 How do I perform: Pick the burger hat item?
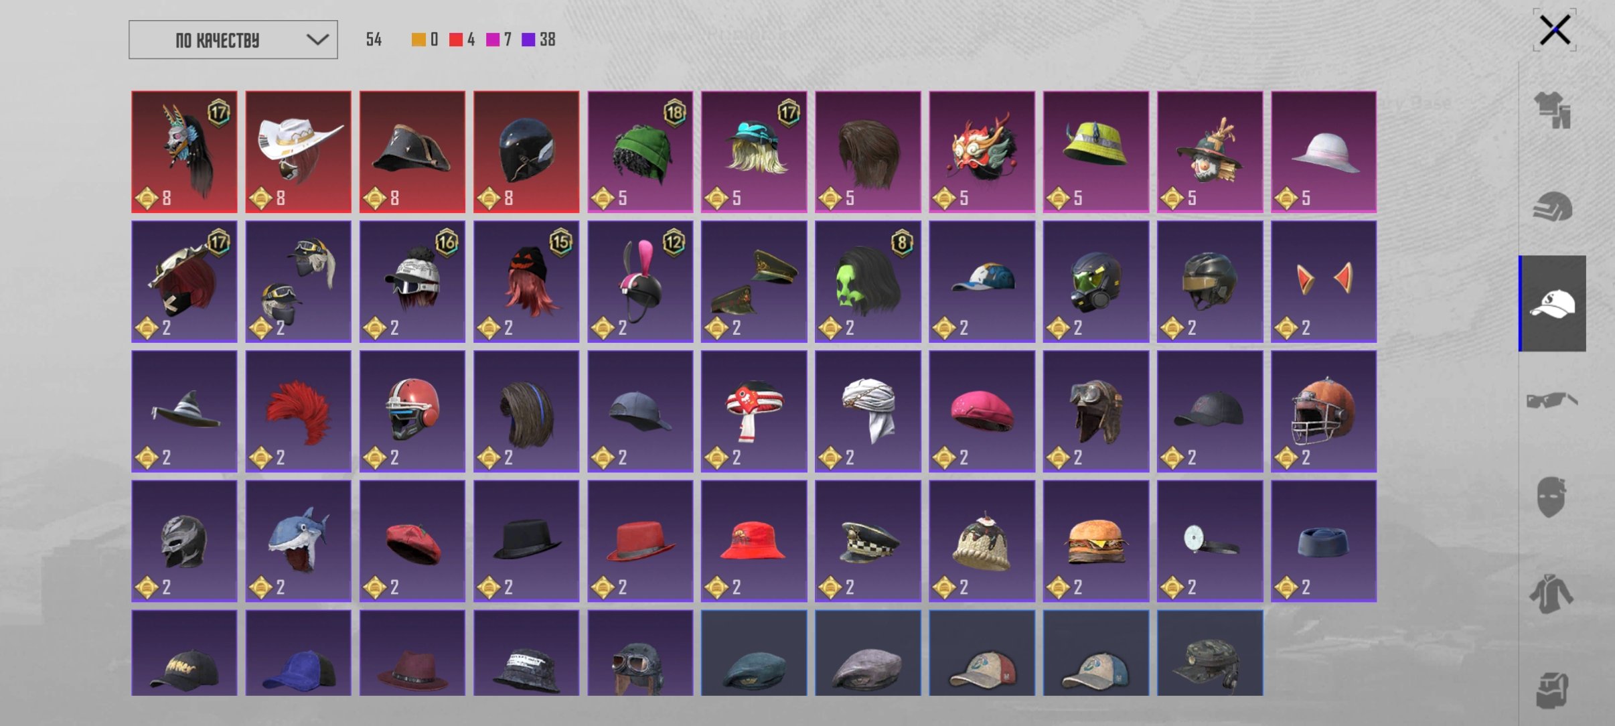coord(1095,540)
